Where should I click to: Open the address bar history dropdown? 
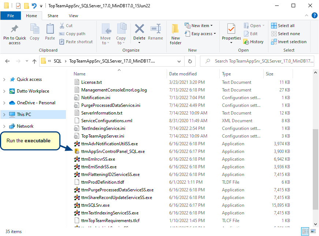(179, 61)
